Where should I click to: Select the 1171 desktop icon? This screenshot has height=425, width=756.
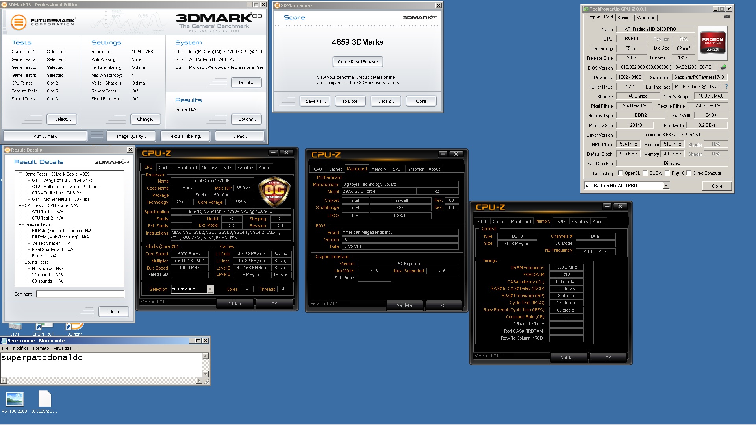pyautogui.click(x=15, y=329)
